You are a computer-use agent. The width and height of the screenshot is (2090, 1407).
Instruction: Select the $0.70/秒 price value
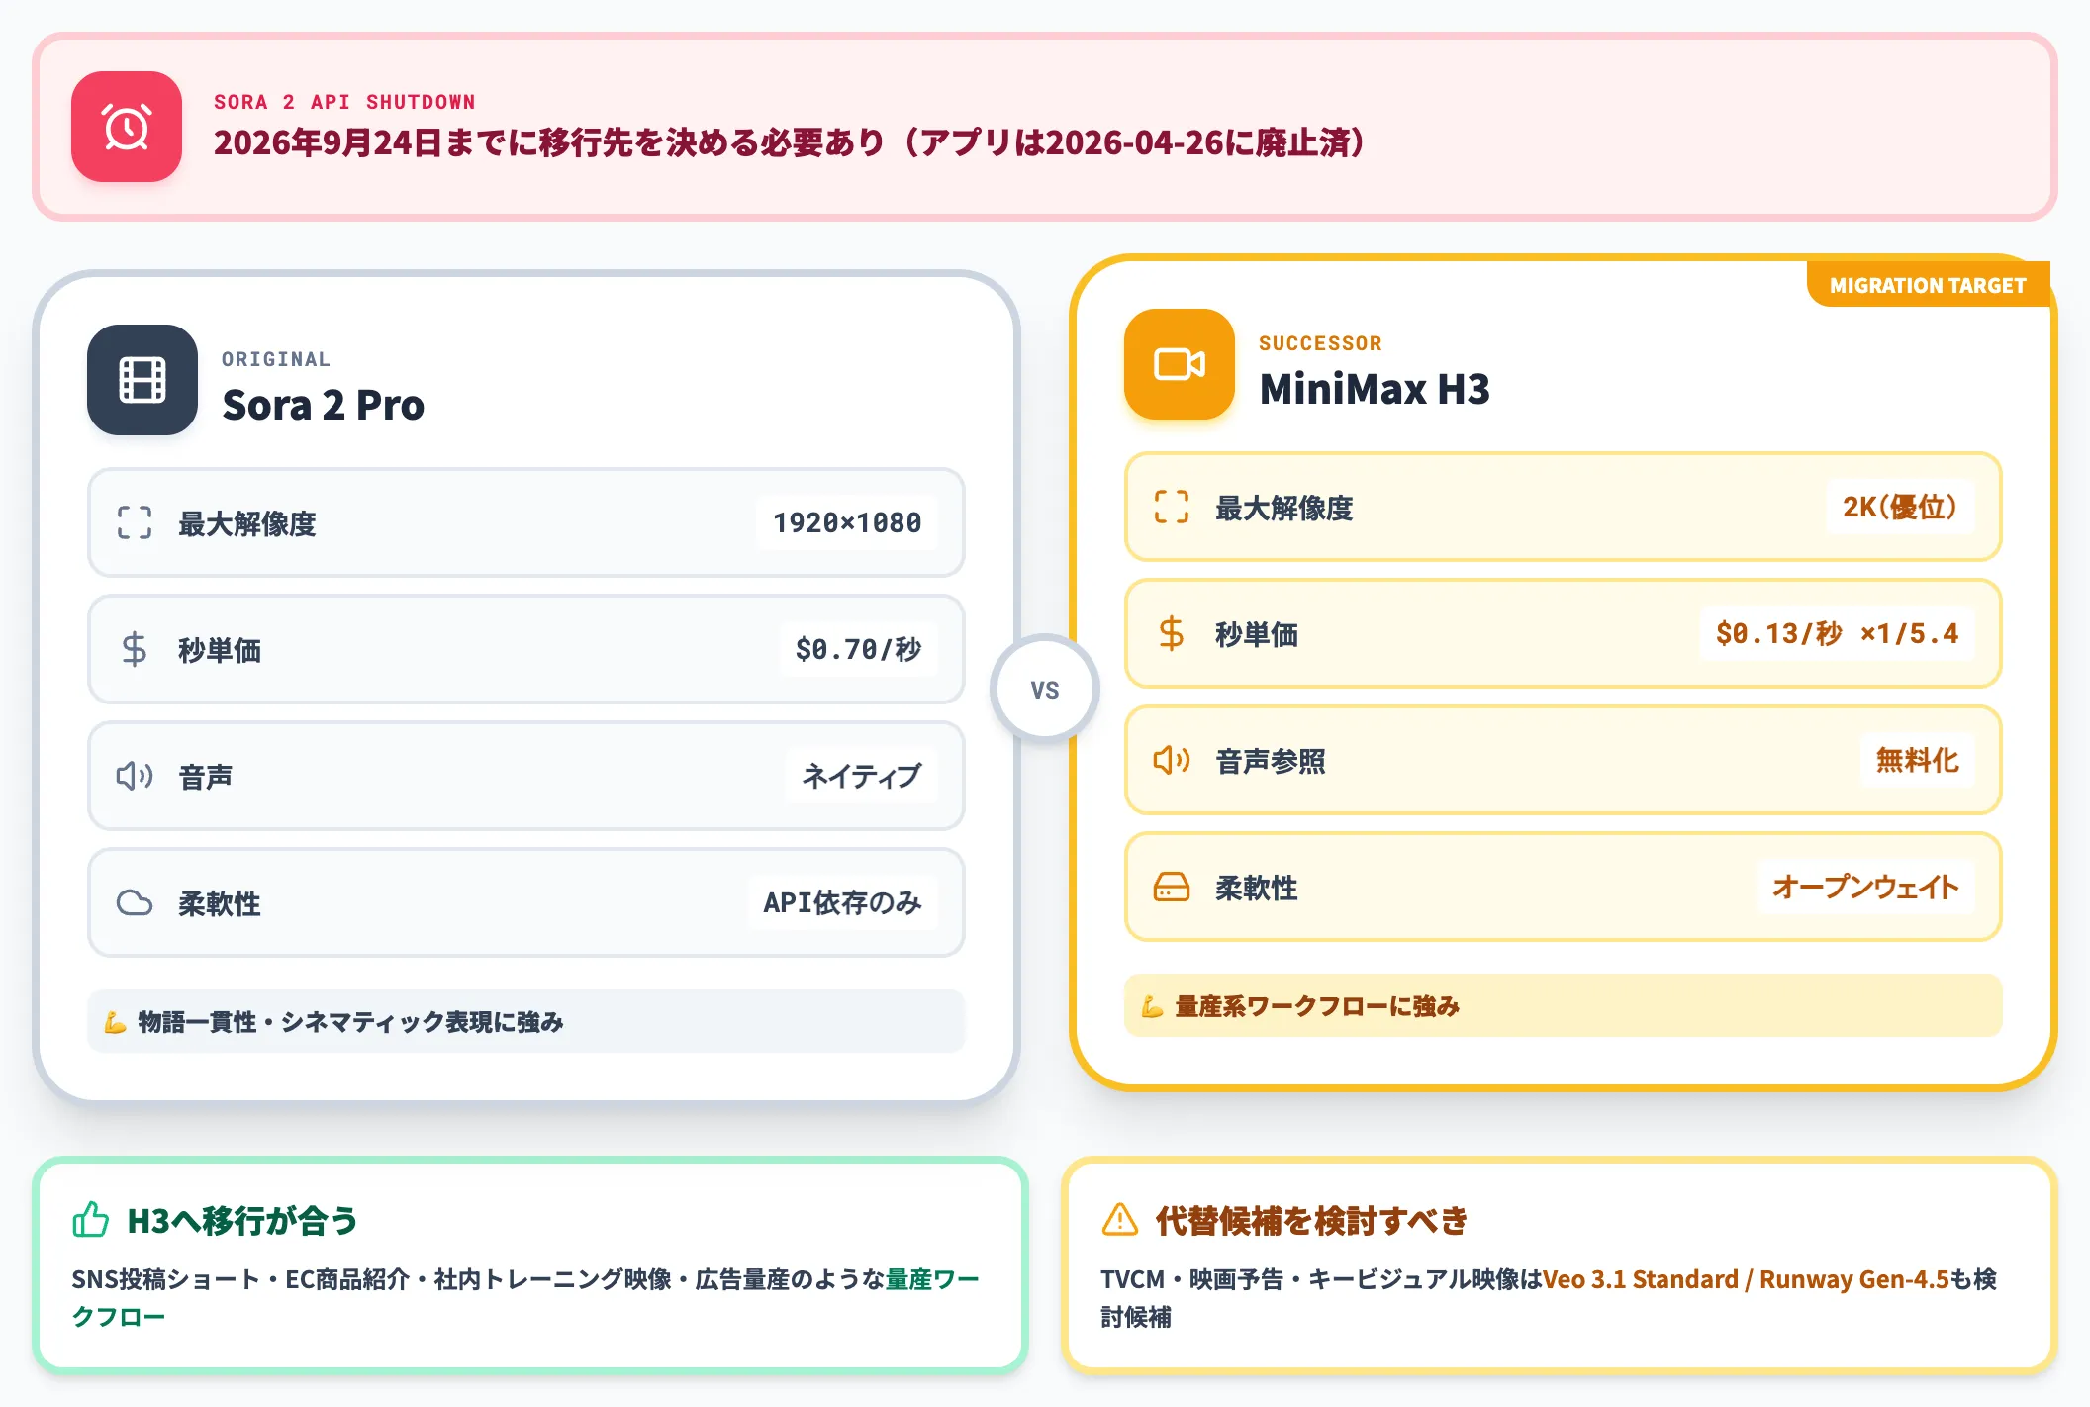pyautogui.click(x=858, y=649)
